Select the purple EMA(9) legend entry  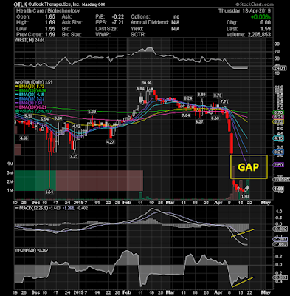26,103
